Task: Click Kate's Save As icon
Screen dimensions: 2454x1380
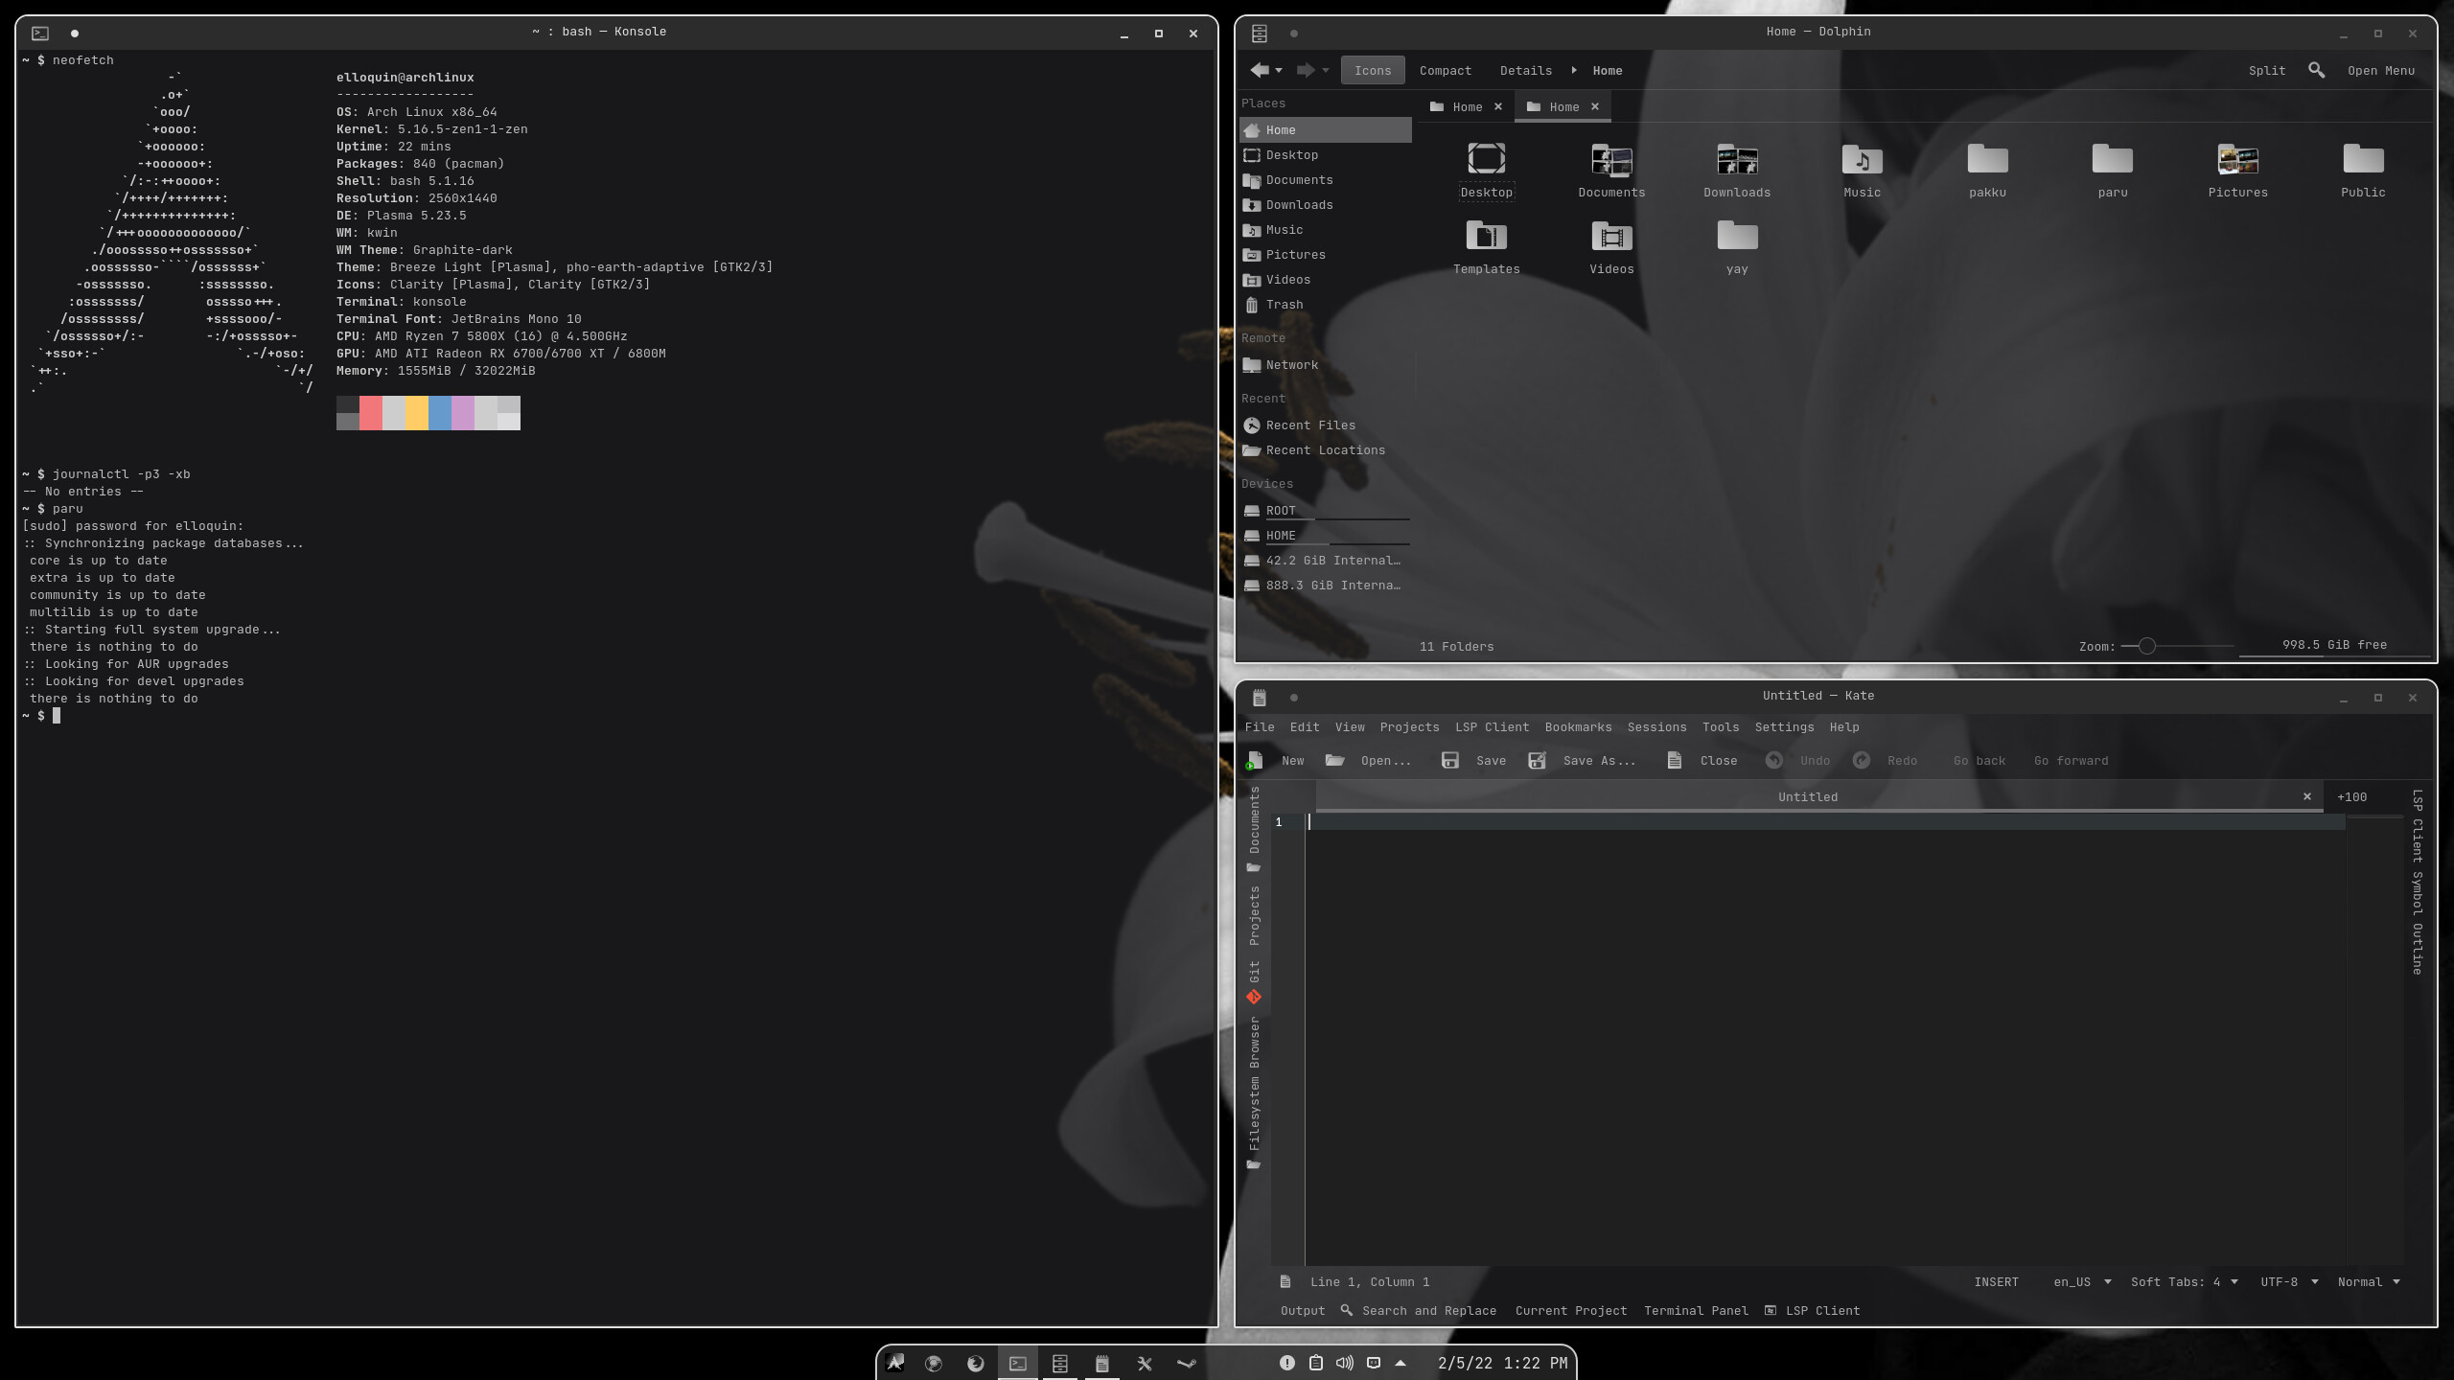Action: tap(1537, 761)
